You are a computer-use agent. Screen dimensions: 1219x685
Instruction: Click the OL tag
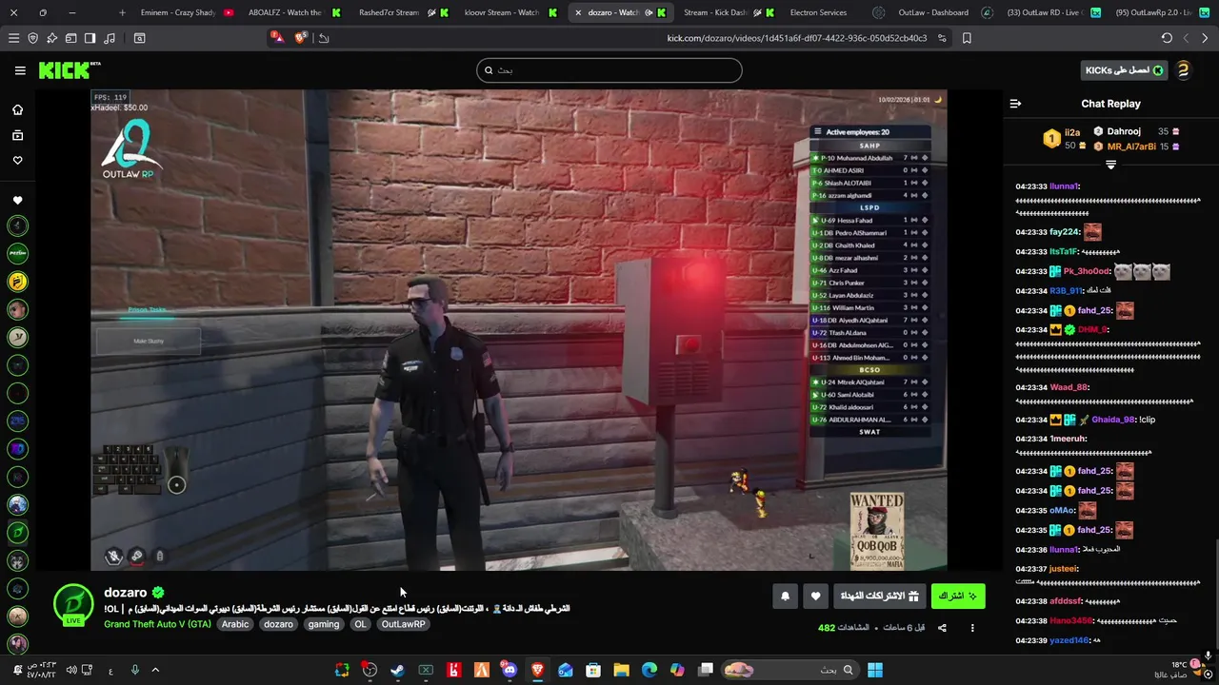pyautogui.click(x=360, y=624)
